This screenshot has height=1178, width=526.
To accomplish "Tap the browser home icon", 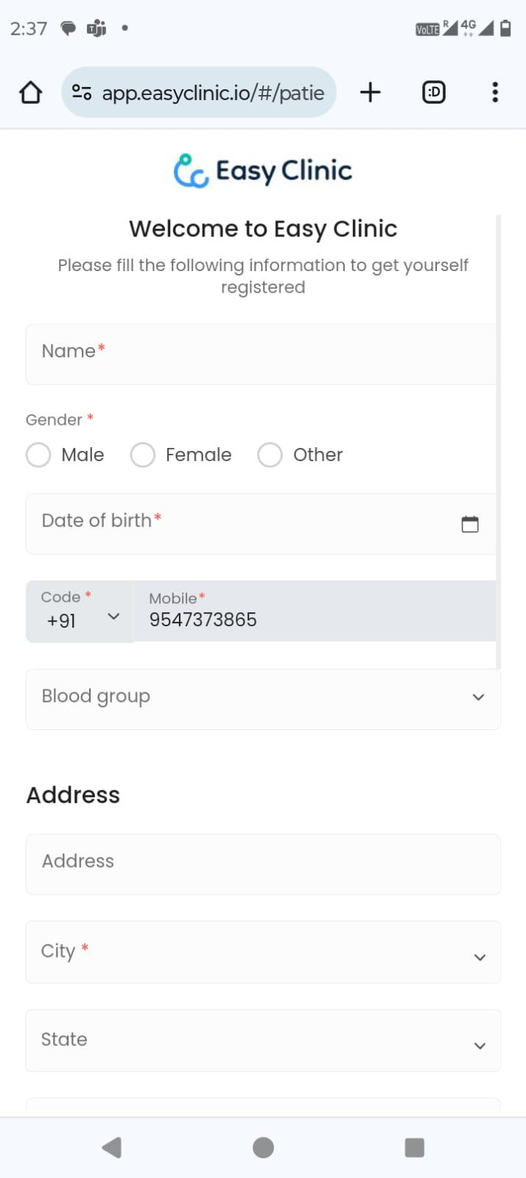I will click(x=30, y=93).
